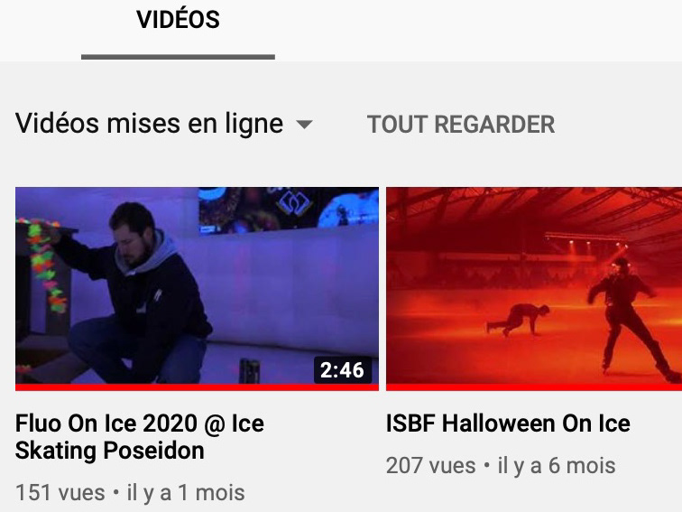Click the TOUT REGARDER button
Image resolution: width=682 pixels, height=512 pixels.
click(x=461, y=125)
